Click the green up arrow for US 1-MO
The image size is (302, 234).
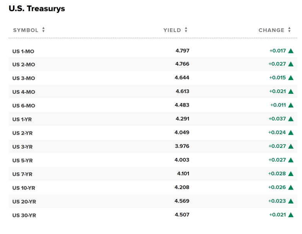pyautogui.click(x=291, y=51)
